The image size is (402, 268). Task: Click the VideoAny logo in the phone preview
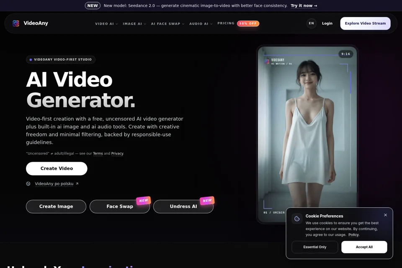coord(267,61)
